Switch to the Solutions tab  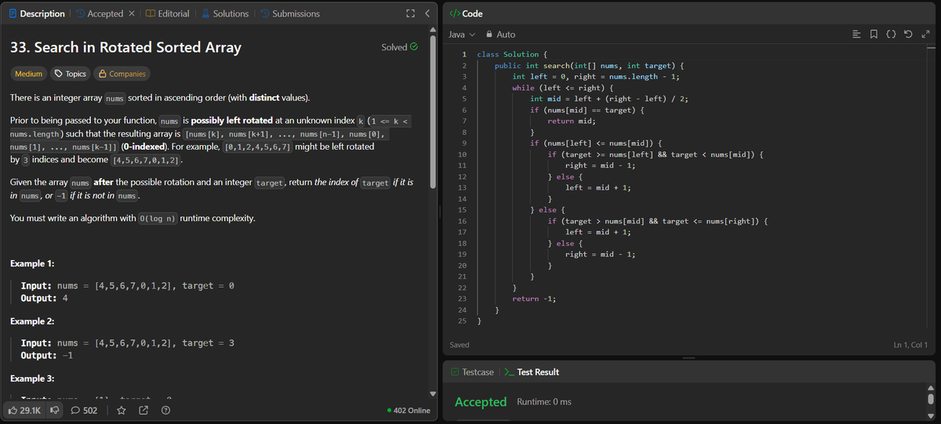coord(224,13)
